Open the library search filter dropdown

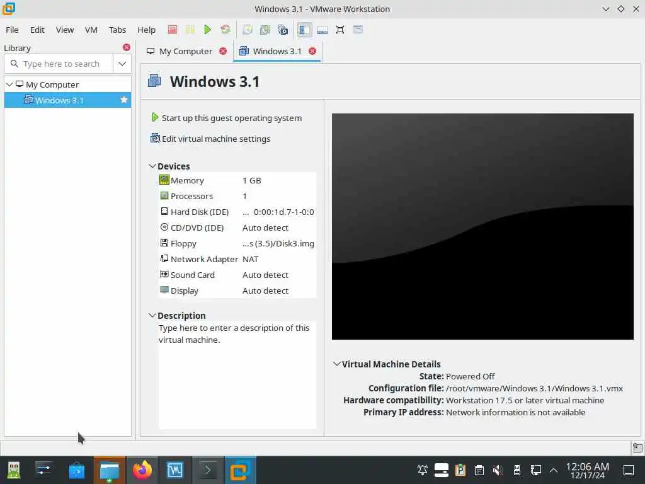pos(122,64)
